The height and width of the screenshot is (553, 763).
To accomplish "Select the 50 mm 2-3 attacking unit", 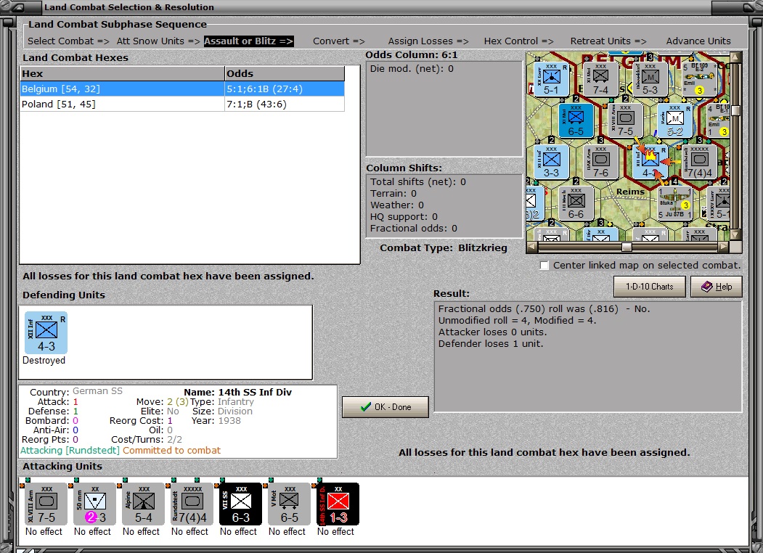I will tap(95, 504).
